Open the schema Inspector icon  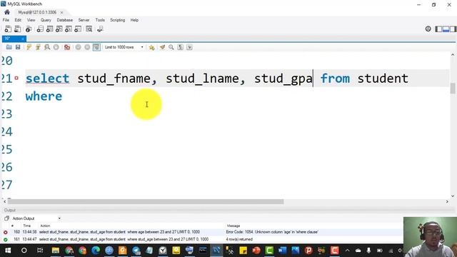(29, 29)
